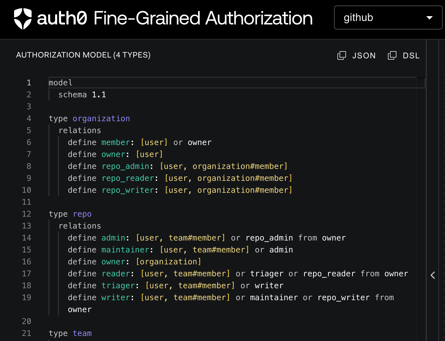Click the 'define repo_reader' line

tap(180, 178)
